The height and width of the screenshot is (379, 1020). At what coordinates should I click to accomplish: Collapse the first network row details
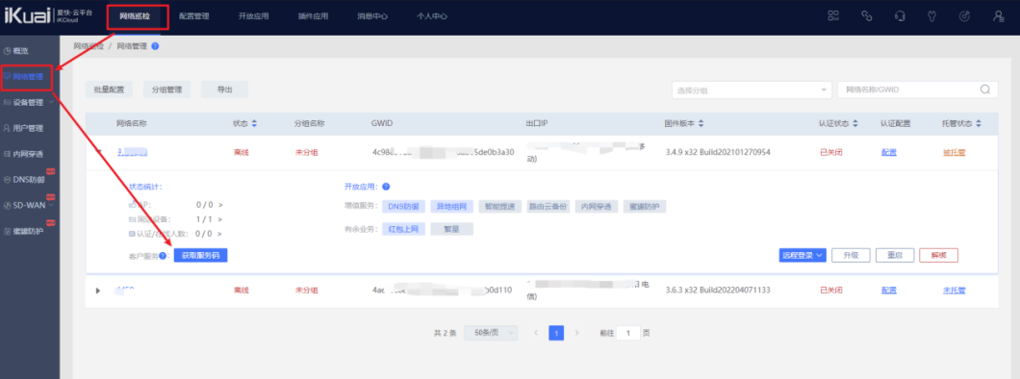click(99, 153)
